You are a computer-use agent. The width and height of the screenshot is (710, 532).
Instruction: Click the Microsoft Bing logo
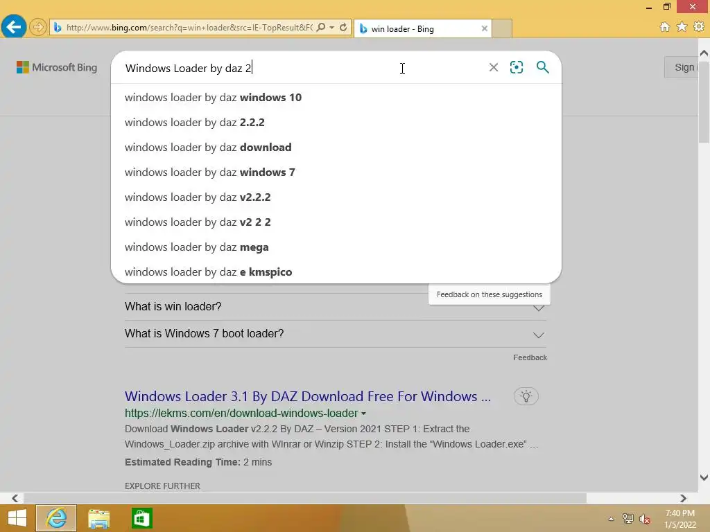click(57, 67)
